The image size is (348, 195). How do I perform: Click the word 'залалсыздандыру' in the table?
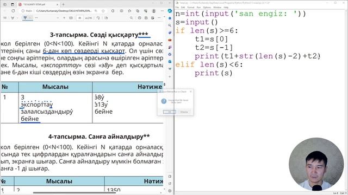(47, 112)
